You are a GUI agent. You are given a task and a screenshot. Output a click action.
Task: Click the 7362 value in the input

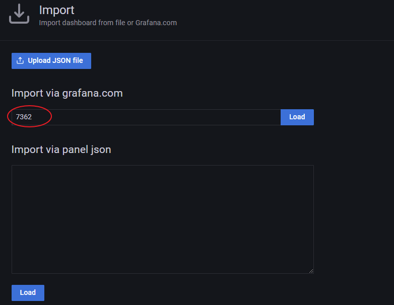coord(24,117)
